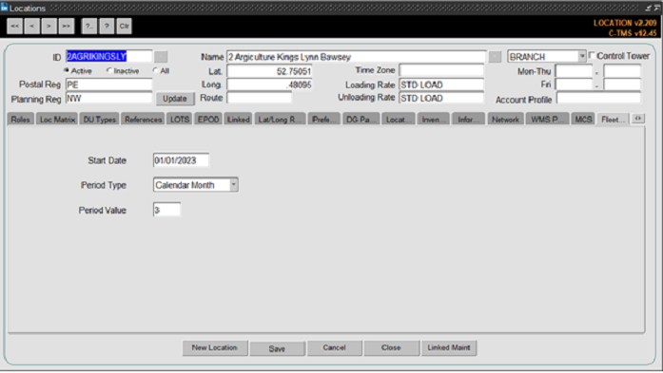The width and height of the screenshot is (663, 373).
Task: Click the '?' find toolbar button
Action: tap(107, 27)
